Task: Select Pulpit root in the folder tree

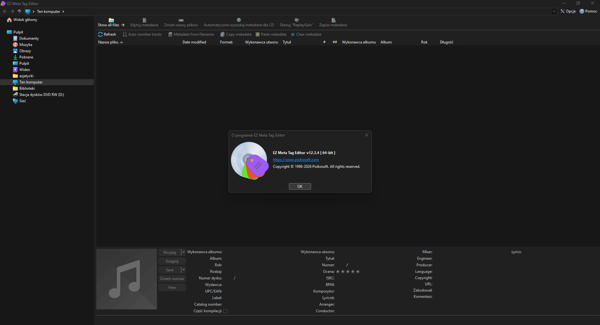Action: [x=15, y=32]
